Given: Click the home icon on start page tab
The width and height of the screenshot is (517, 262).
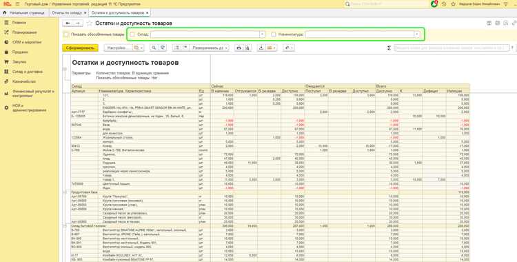Looking at the screenshot, I should click(5, 12).
